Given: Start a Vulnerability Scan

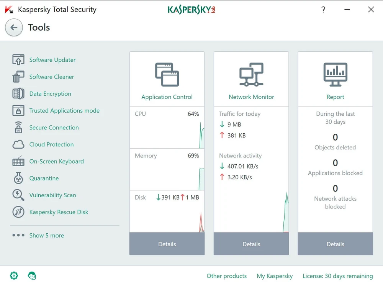Looking at the screenshot, I should click(x=52, y=195).
